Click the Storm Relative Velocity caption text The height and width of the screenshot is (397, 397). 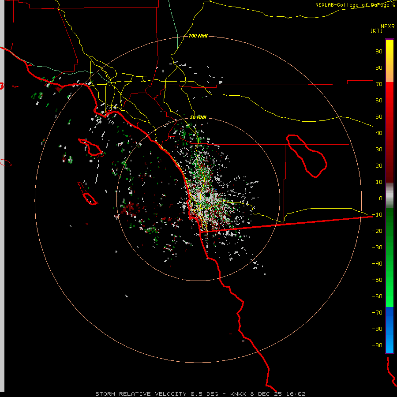click(200, 394)
